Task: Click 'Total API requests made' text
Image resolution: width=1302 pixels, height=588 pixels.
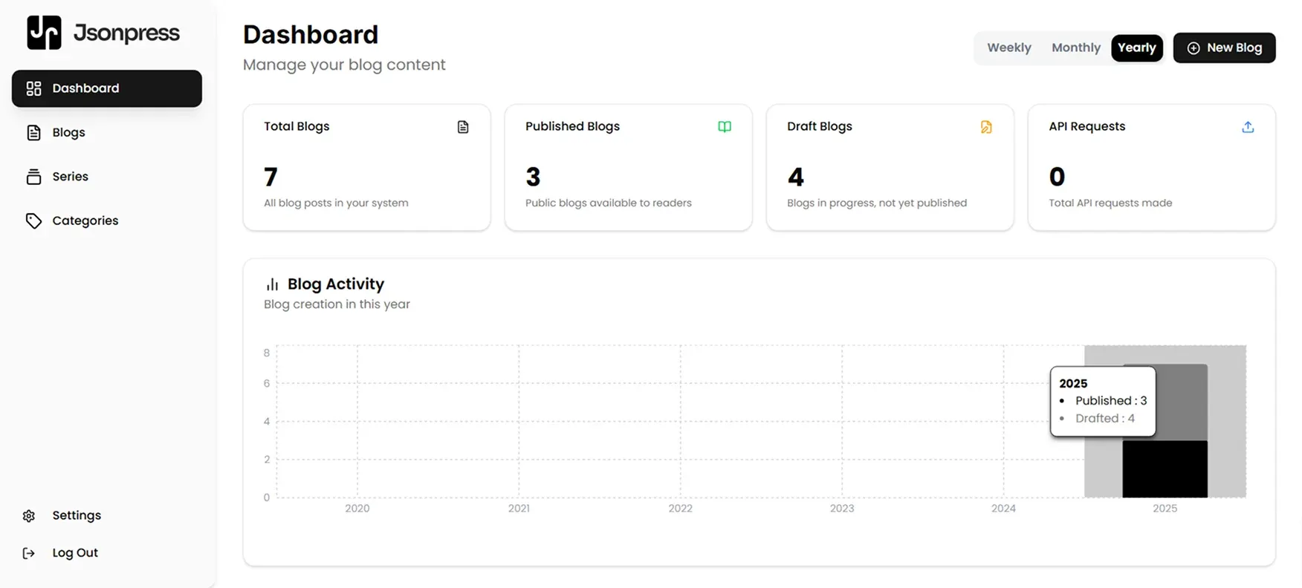Action: tap(1110, 203)
